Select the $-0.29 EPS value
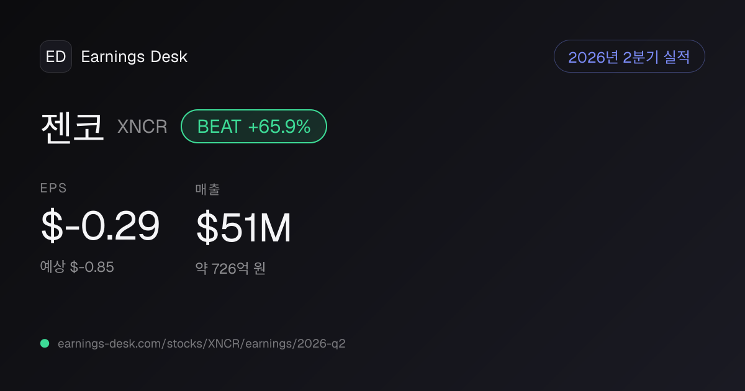745x391 pixels. 101,226
